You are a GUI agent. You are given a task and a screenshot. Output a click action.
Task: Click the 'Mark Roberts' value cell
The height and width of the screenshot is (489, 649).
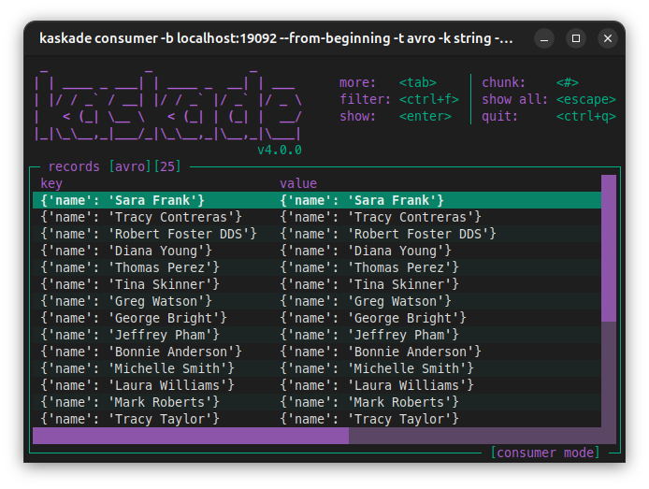click(369, 403)
